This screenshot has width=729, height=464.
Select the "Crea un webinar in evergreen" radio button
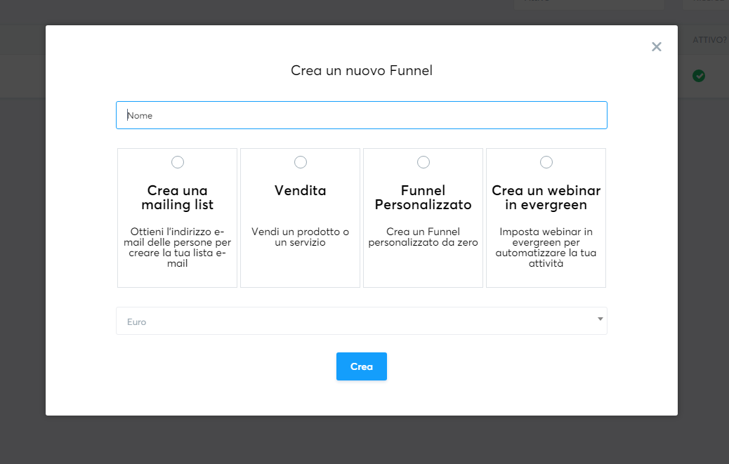(546, 161)
